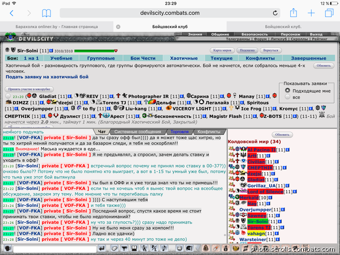Viewport: 340px width, 255px height.
Task: Toggle the sound note icon in chat toolbar
Action: click(x=164, y=248)
